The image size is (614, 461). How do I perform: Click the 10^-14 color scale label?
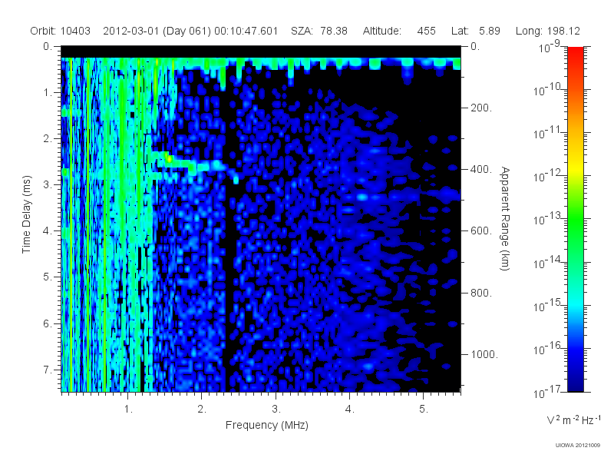click(x=548, y=262)
